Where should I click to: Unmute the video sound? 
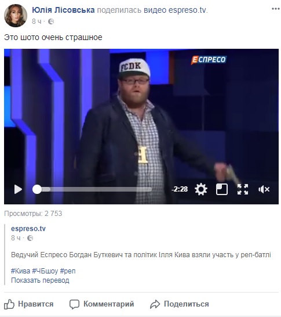point(264,189)
